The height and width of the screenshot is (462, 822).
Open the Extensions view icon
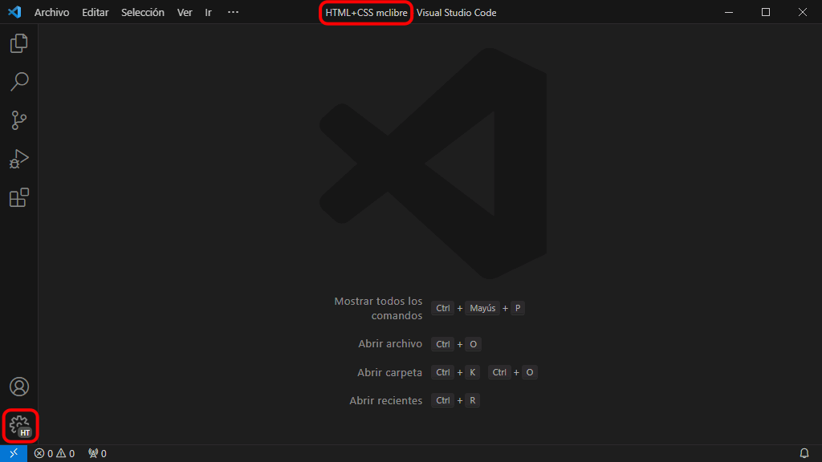(19, 197)
